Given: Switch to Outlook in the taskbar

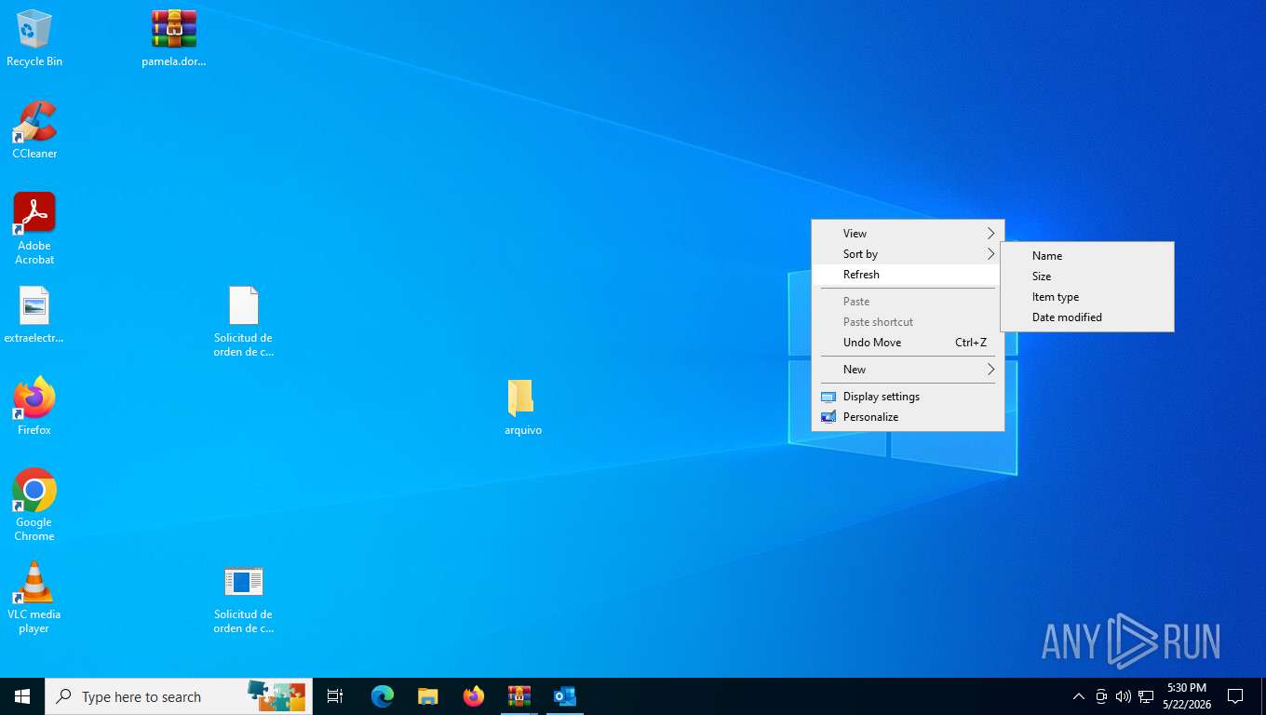Looking at the screenshot, I should [565, 696].
